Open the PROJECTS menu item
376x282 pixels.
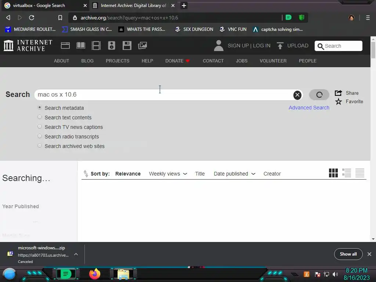click(x=117, y=61)
